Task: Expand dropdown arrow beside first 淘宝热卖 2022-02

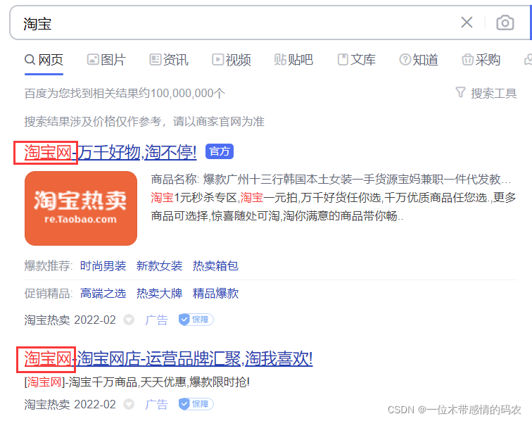Action: (x=129, y=320)
